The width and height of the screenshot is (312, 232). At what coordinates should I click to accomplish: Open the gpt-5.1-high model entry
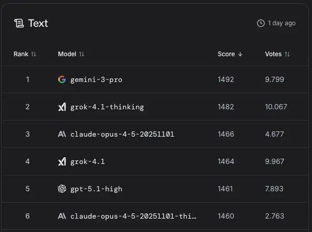(x=96, y=189)
